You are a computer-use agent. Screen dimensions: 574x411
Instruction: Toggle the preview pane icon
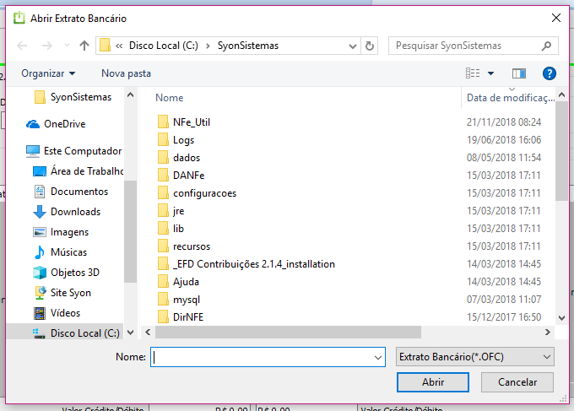coord(518,73)
